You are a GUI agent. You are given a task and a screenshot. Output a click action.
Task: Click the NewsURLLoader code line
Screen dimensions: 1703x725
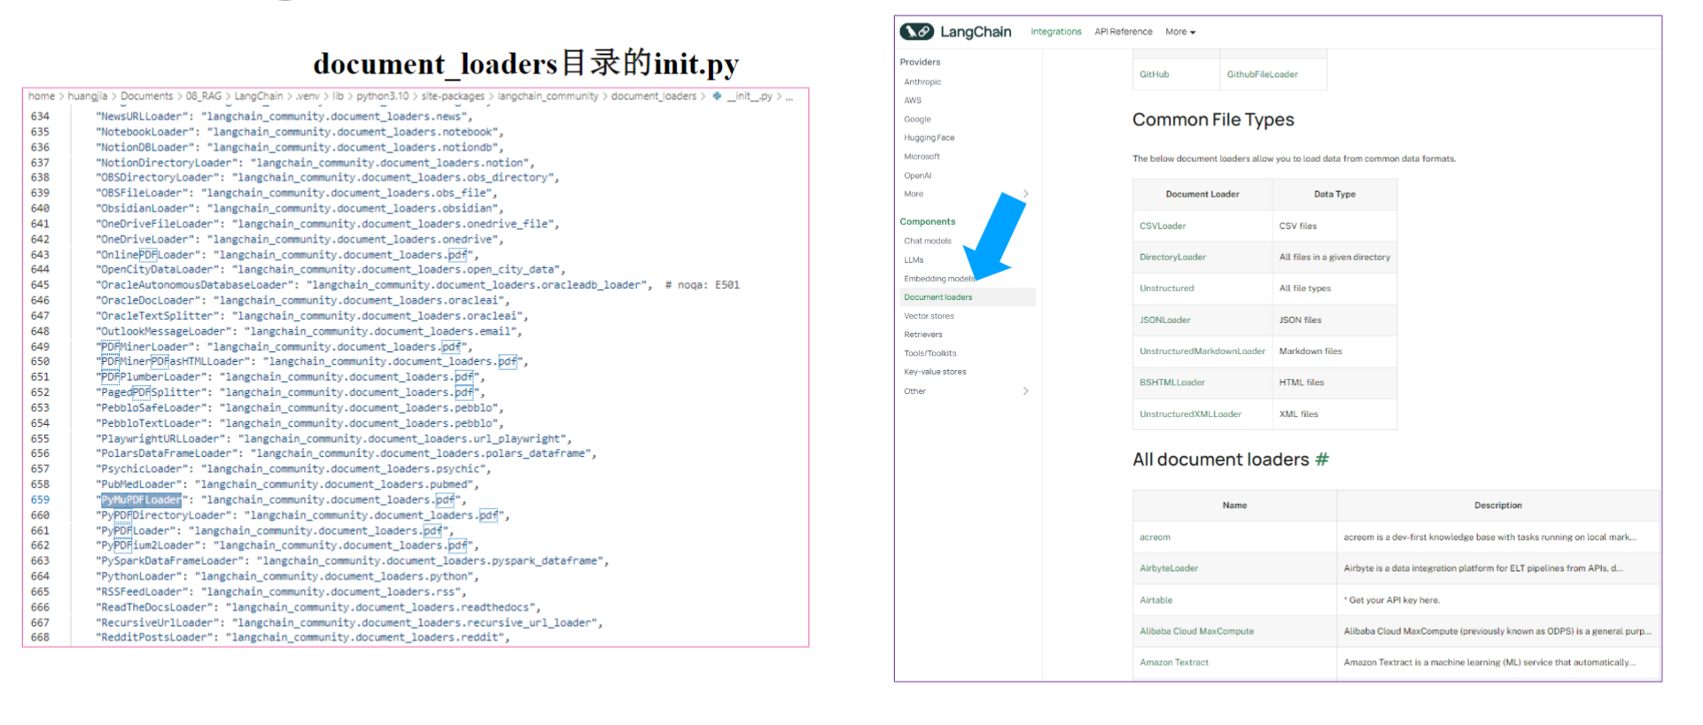click(284, 116)
